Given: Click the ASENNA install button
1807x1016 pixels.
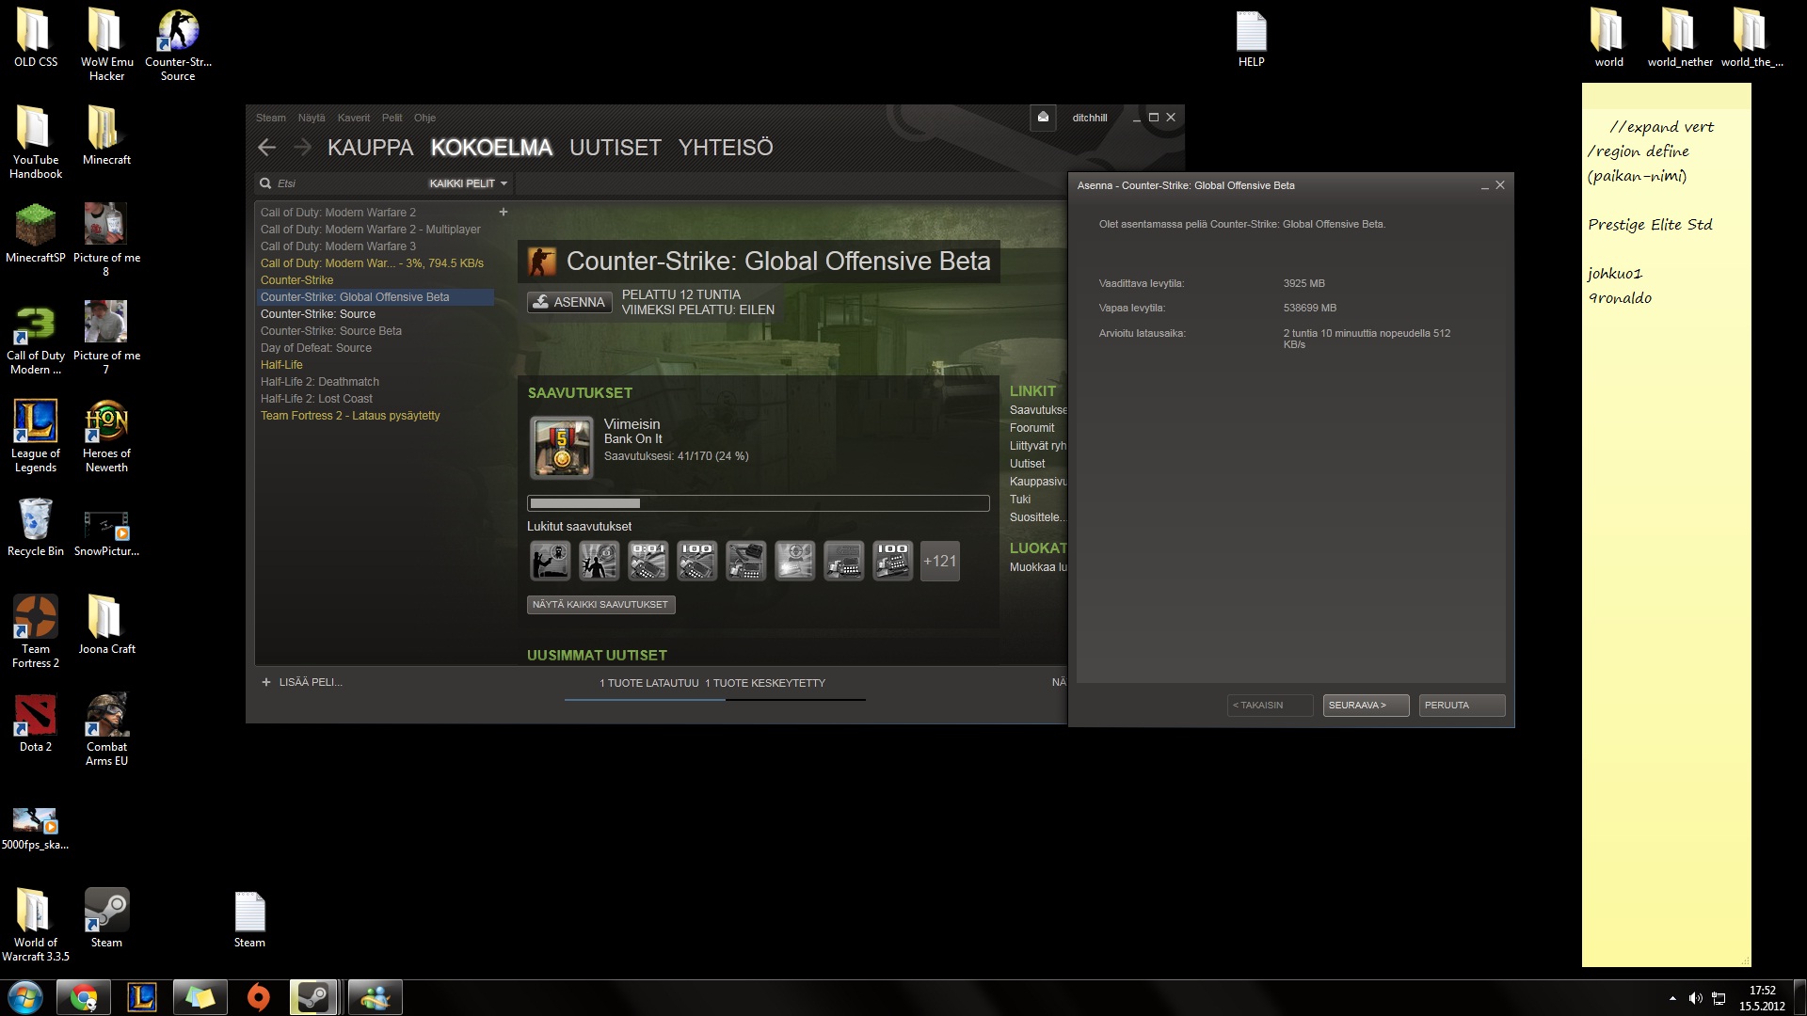Looking at the screenshot, I should pyautogui.click(x=568, y=302).
